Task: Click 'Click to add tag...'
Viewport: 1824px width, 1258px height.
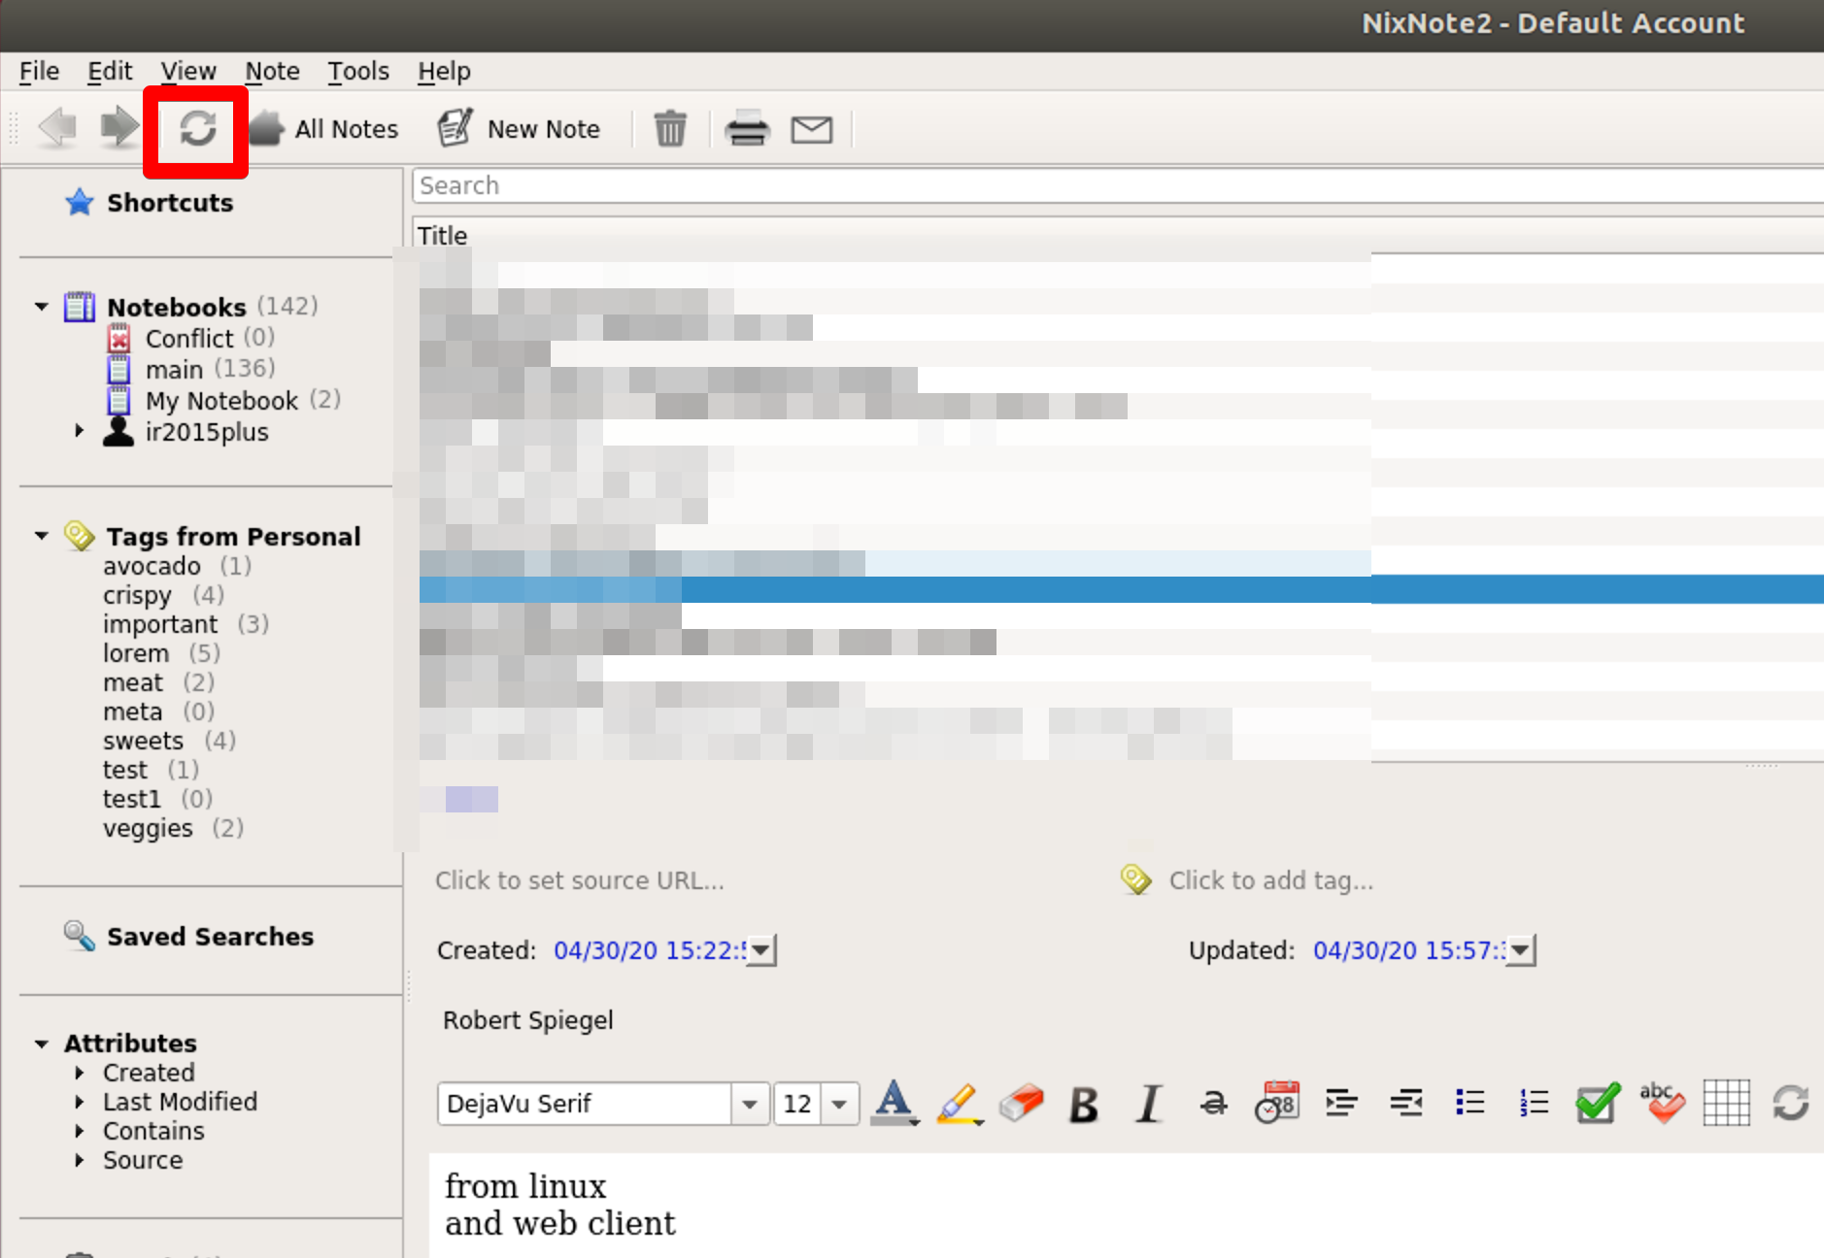Action: (1270, 880)
